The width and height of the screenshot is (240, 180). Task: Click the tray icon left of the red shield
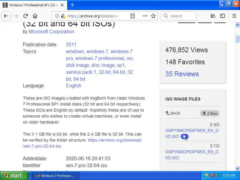click(x=207, y=175)
